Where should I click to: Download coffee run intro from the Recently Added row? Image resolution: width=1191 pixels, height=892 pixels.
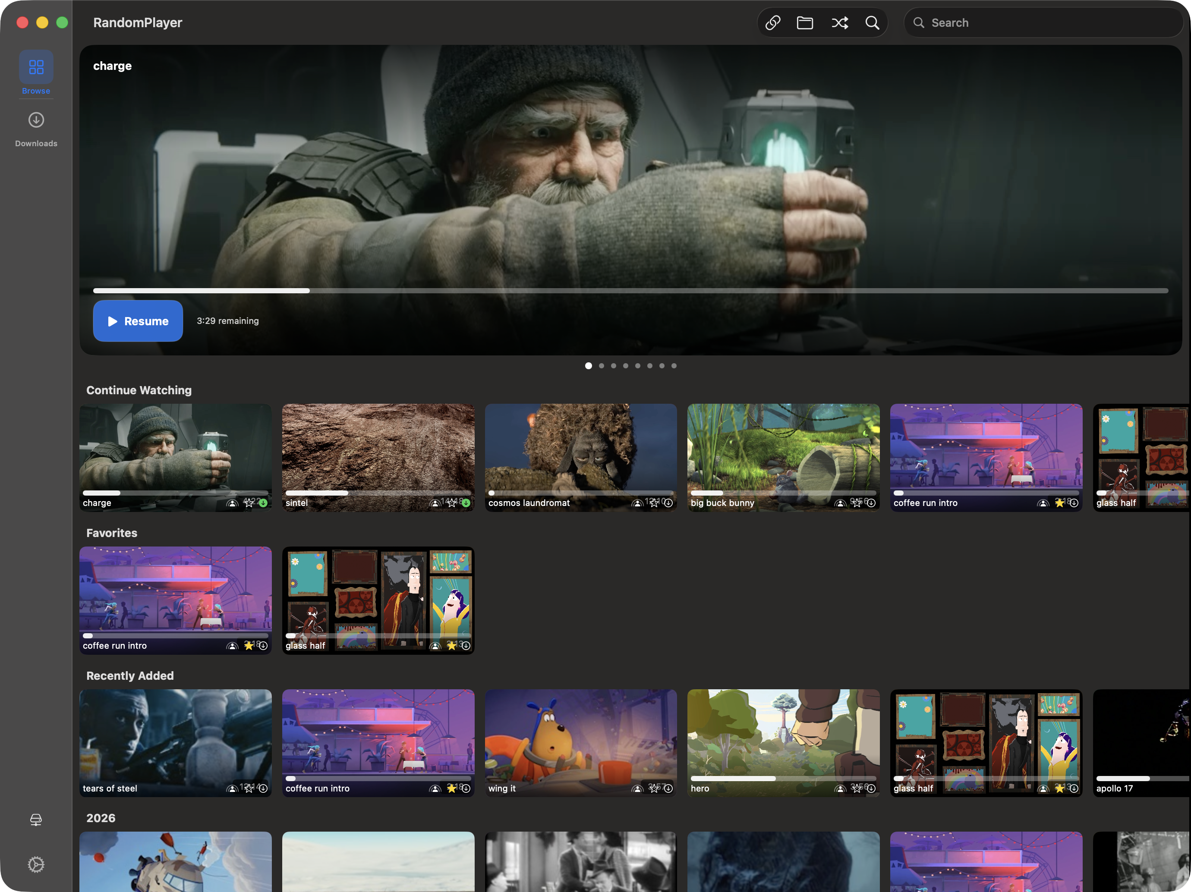pyautogui.click(x=466, y=788)
